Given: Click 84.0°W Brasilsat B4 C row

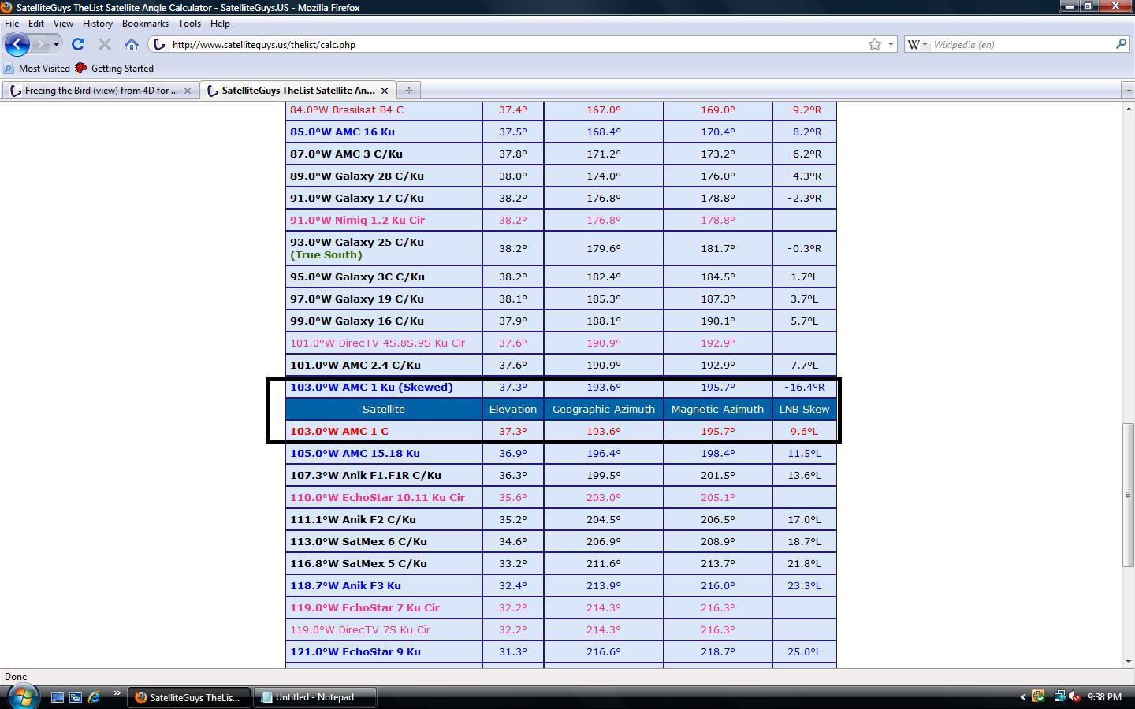Looking at the screenshot, I should click(560, 110).
